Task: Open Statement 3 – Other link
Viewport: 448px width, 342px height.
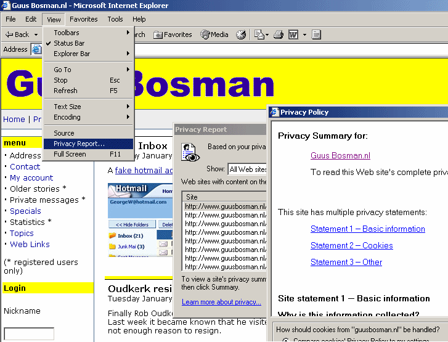Action: (x=346, y=262)
